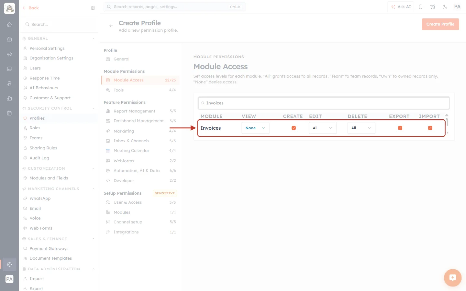
Task: Open the home icon in left rail
Action: pos(9,25)
